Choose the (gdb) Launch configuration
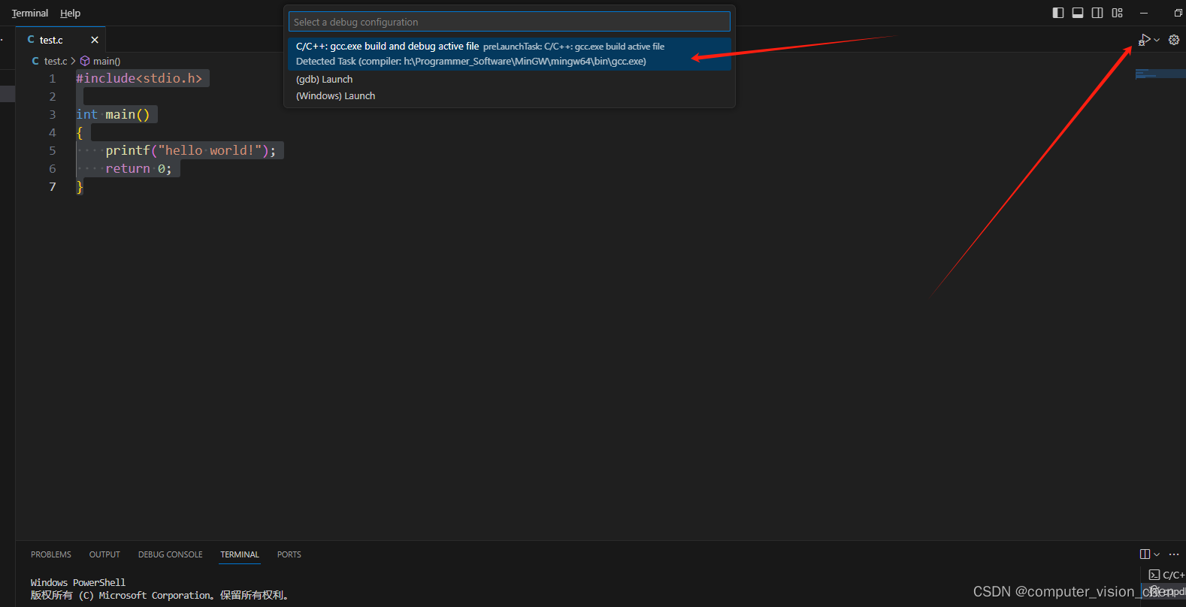Viewport: 1186px width, 607px height. pos(509,79)
